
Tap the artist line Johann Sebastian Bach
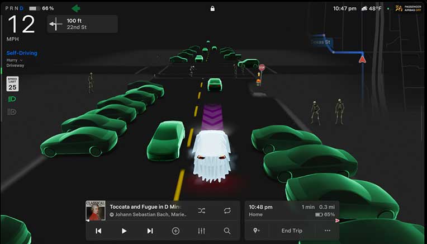148,214
